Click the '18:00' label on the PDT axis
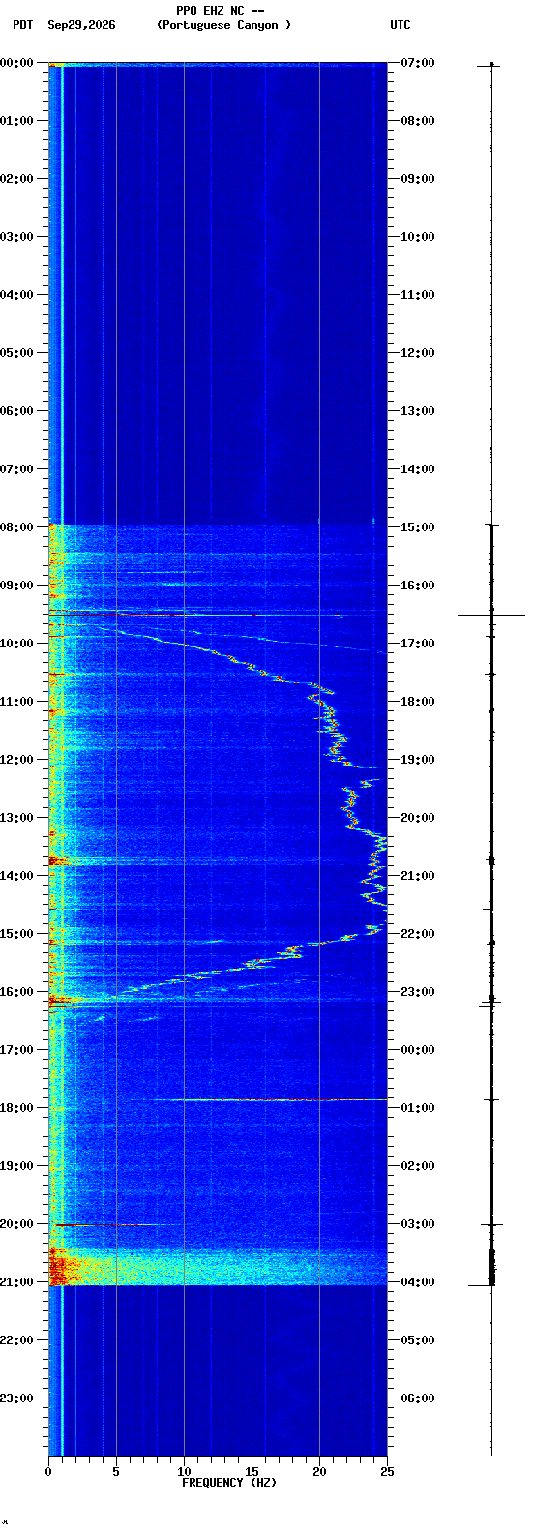Image resolution: width=534 pixels, height=1533 pixels. click(16, 1107)
